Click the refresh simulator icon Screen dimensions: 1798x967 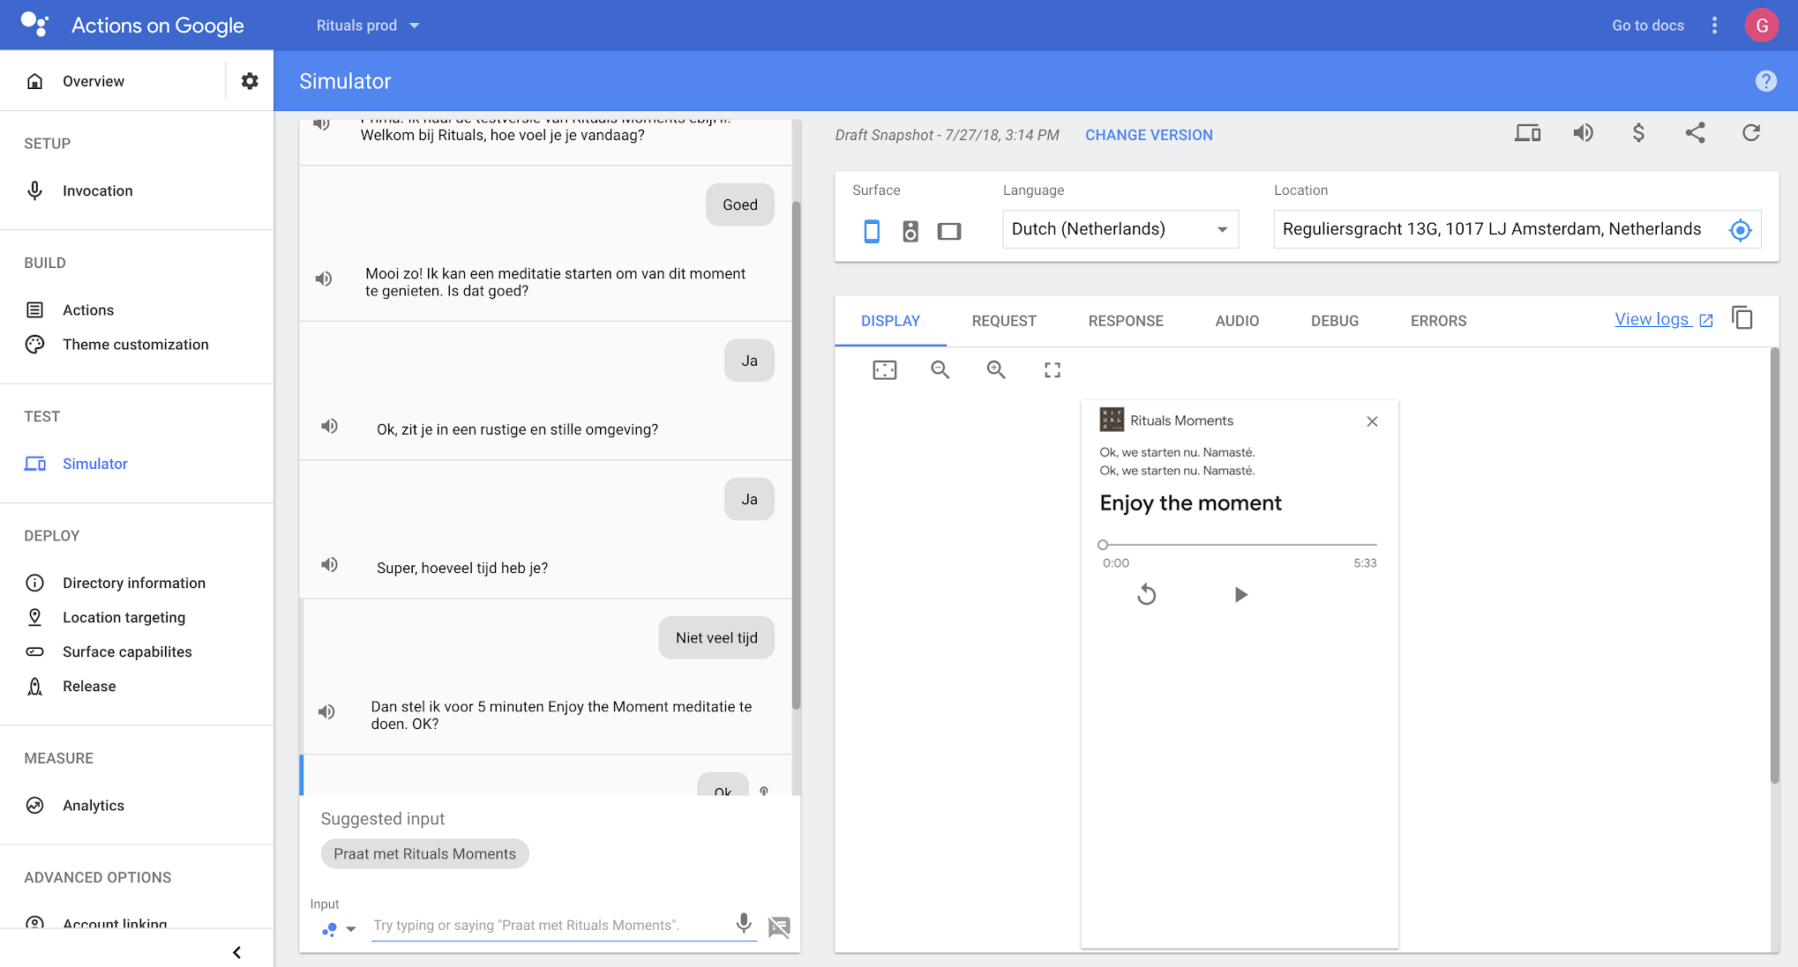point(1751,133)
